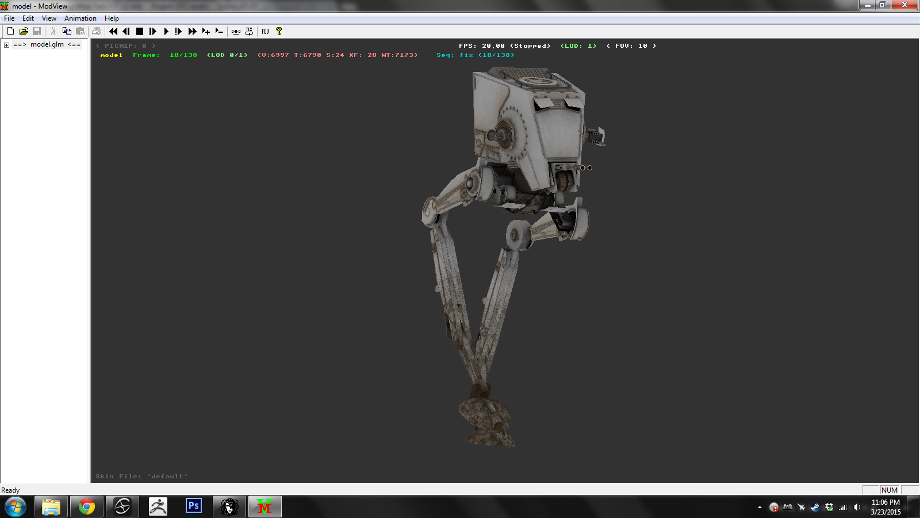Open the View menu
Screen dimensions: 920x518
pos(49,18)
